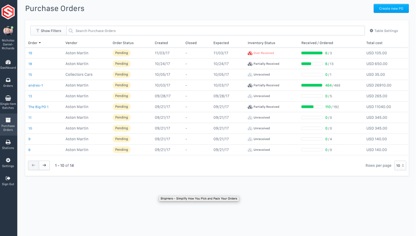Open Table Settings
419x236 pixels.
384,31
